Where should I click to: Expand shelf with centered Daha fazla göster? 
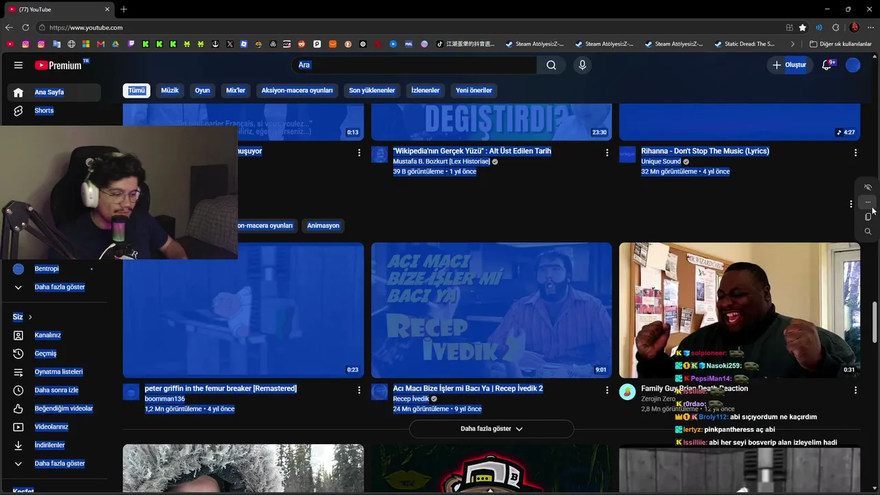click(492, 429)
